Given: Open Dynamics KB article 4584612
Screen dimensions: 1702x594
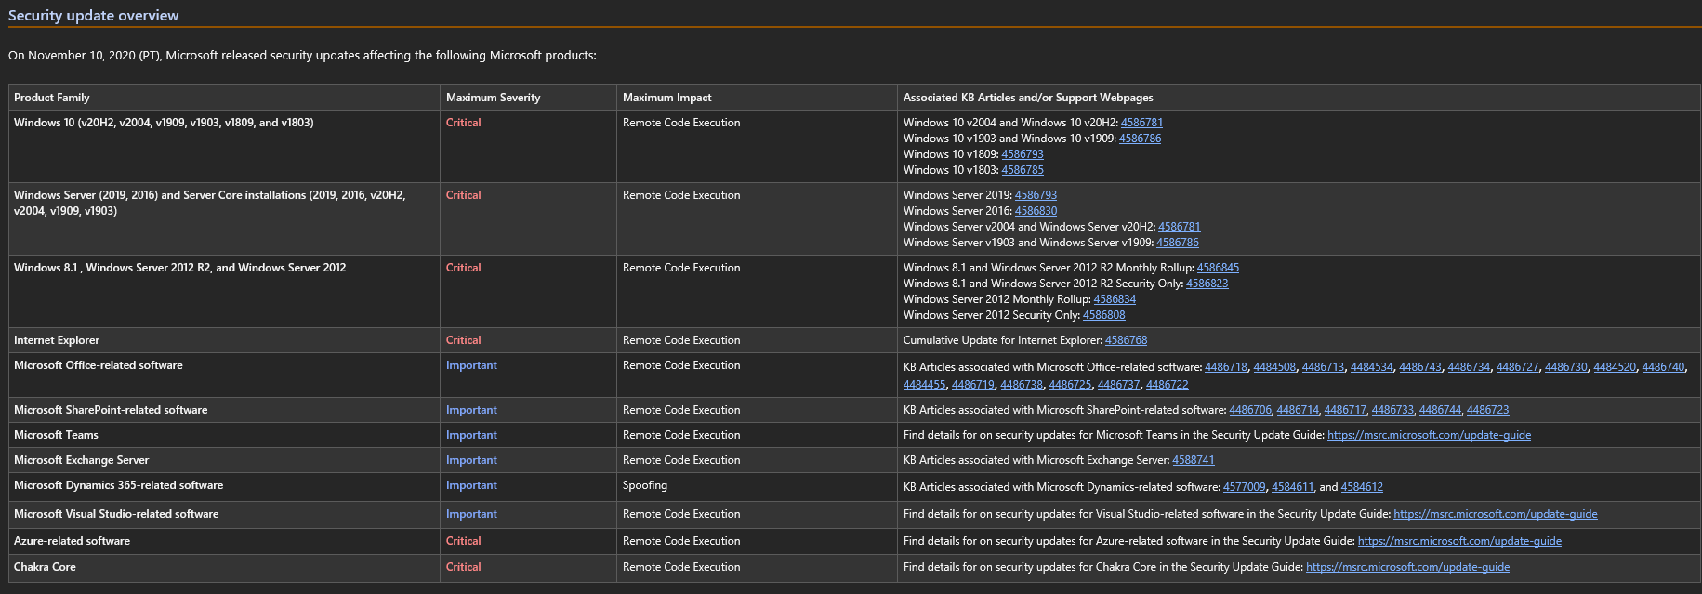Looking at the screenshot, I should pyautogui.click(x=1362, y=487).
